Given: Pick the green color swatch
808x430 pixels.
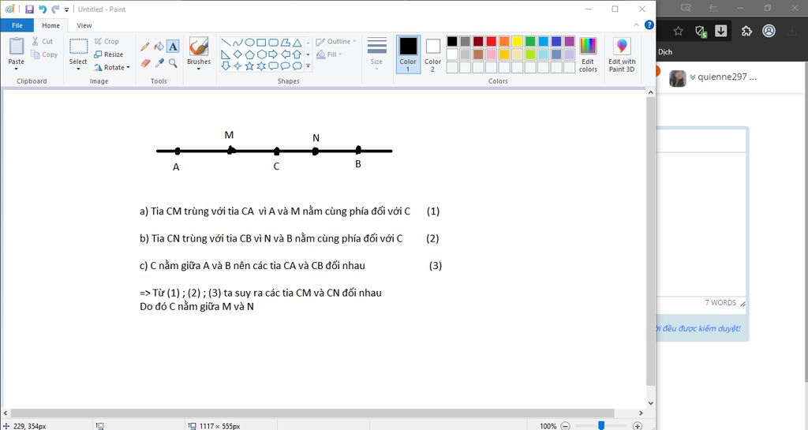Looking at the screenshot, I should tap(530, 41).
